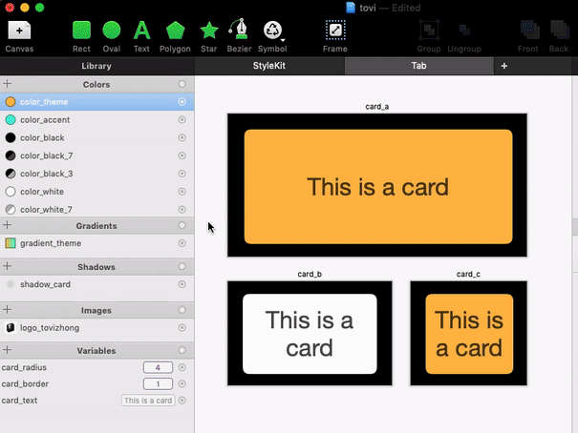Screen dimensions: 578x433
Task: Select the Rect shape tool
Action: pos(81,31)
